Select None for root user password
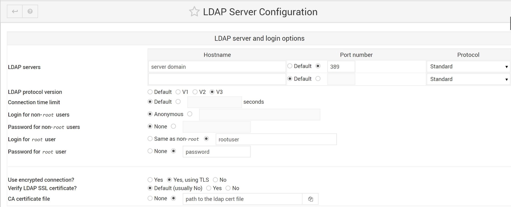Screen dimensions: 511x207 point(150,151)
